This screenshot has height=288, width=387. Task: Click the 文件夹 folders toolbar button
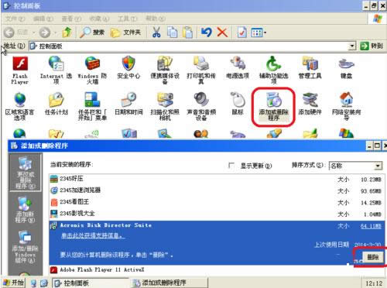(125, 33)
